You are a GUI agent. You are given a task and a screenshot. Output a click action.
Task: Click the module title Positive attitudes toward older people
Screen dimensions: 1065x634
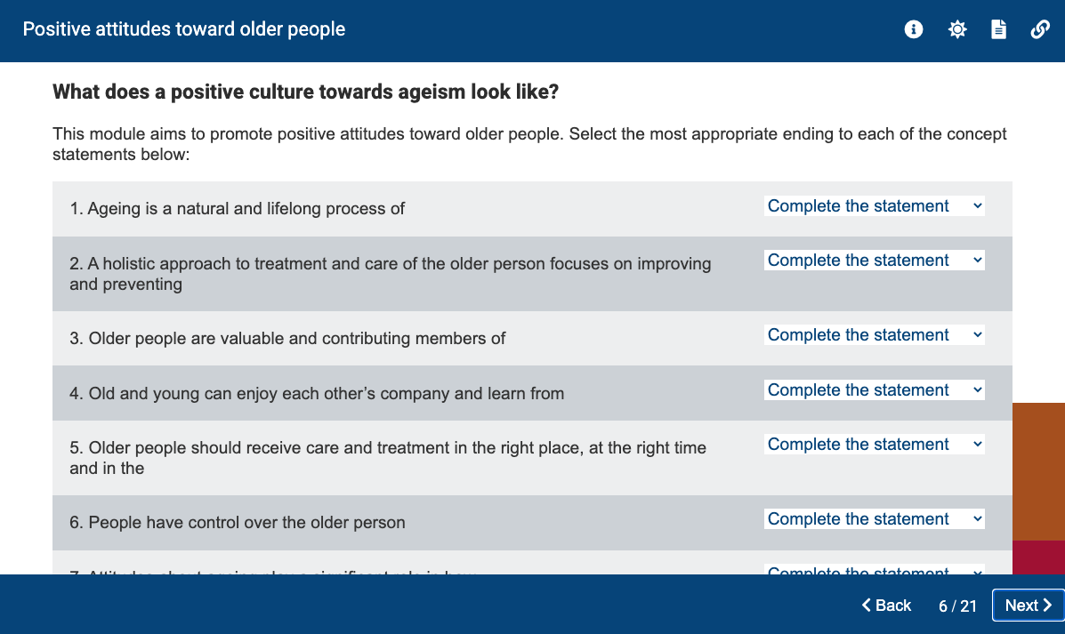tap(184, 29)
